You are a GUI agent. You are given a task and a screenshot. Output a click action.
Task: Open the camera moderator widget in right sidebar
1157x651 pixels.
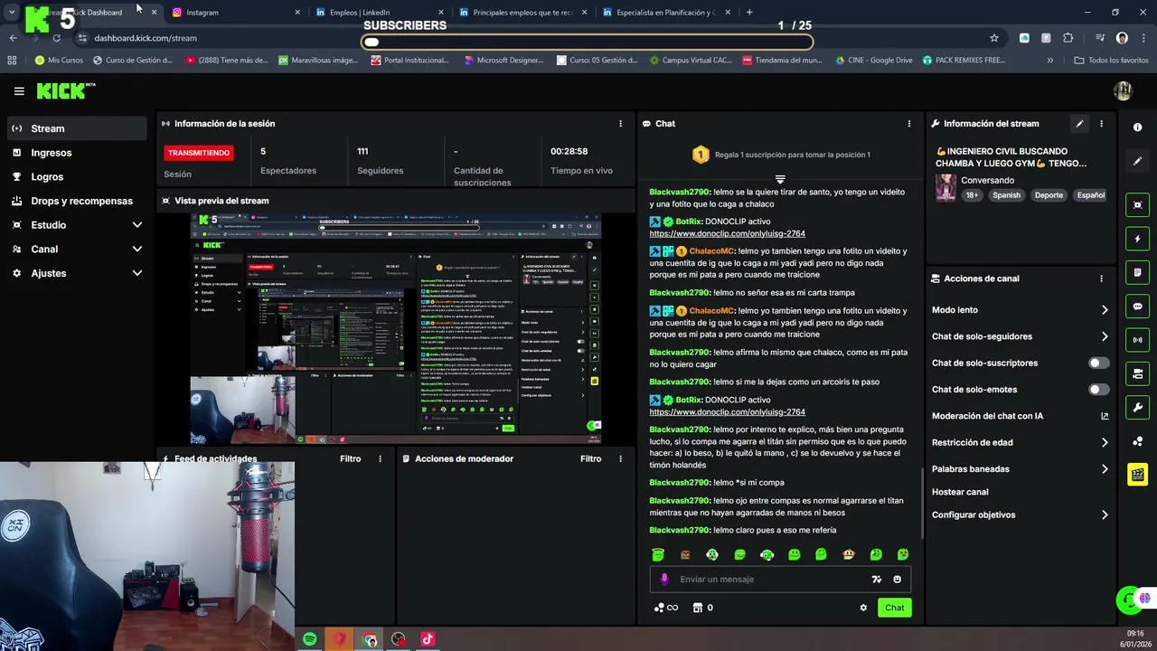pos(1137,373)
